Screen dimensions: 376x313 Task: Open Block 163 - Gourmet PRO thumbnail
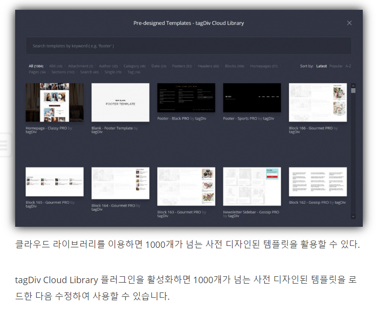pos(186,186)
